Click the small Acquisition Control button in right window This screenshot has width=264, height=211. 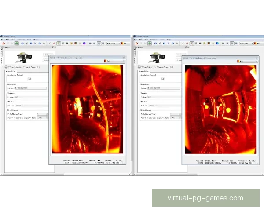pyautogui.click(x=162, y=79)
